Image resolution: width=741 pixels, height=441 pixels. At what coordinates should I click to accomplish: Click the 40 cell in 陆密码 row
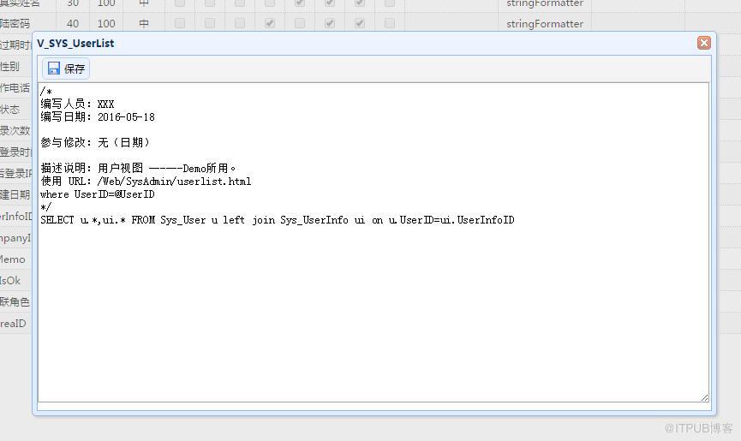pos(73,24)
